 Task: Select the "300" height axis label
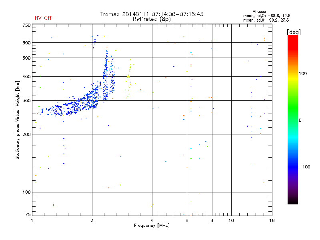[x=26, y=100]
